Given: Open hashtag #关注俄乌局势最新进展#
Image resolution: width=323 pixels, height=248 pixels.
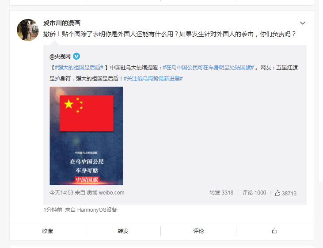Looking at the screenshot, I should click(153, 78).
